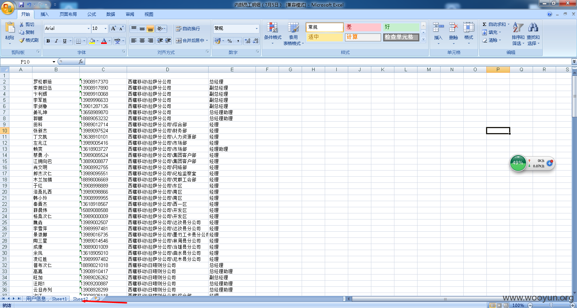Save workbook via quick access toolbar
Screen dimensions: 577x308
pos(21,5)
